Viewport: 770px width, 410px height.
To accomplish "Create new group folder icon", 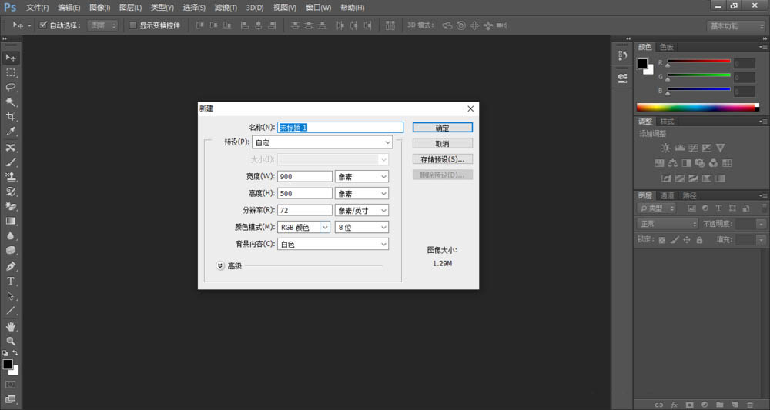I will tap(719, 405).
